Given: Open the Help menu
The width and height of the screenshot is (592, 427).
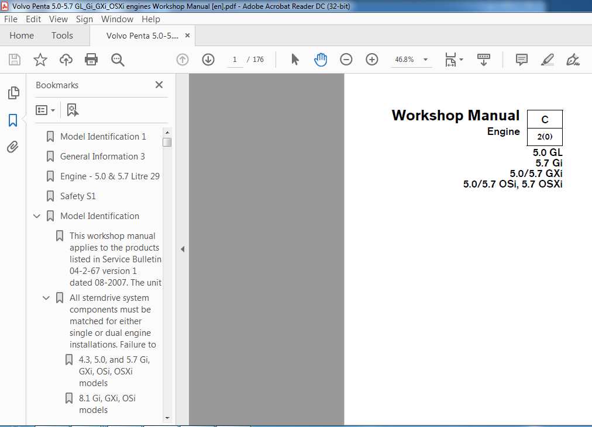Looking at the screenshot, I should [151, 19].
